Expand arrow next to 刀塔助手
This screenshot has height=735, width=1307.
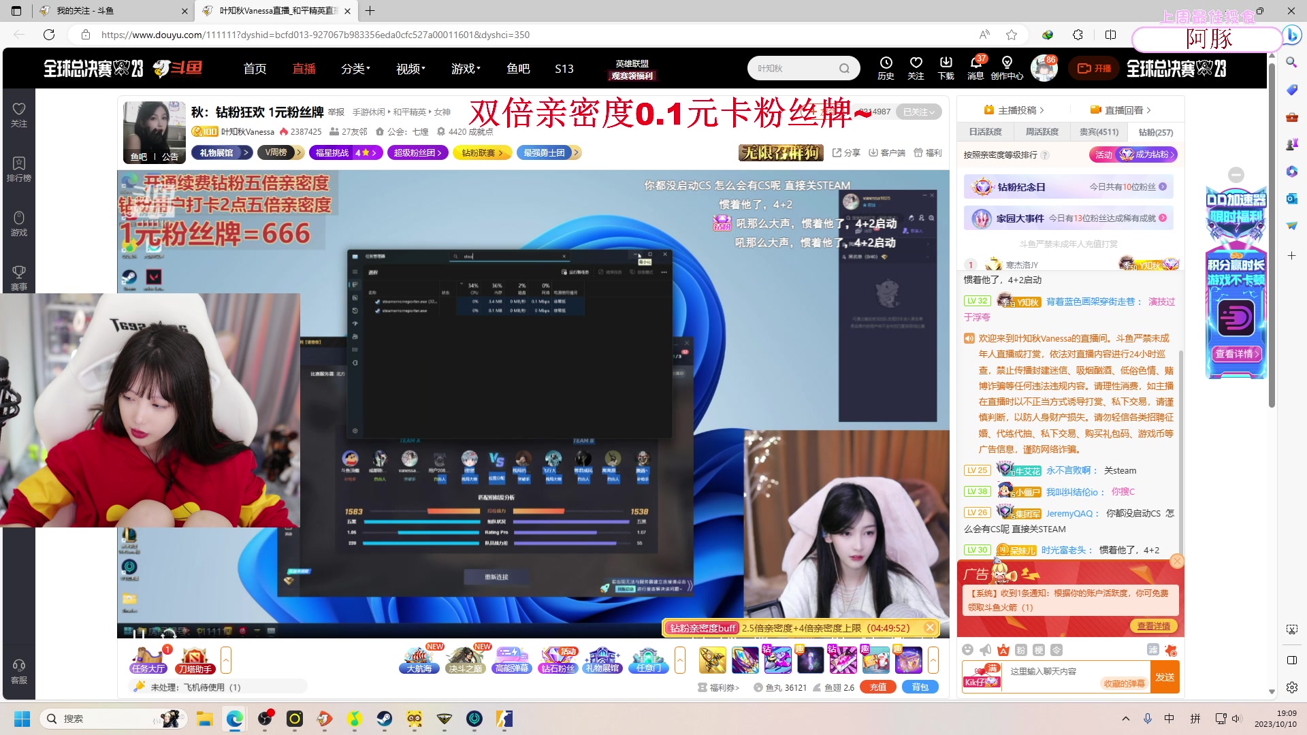click(x=226, y=660)
